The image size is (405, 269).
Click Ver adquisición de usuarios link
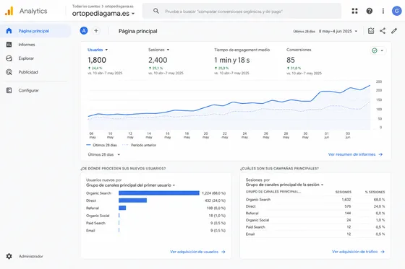pos(195,252)
